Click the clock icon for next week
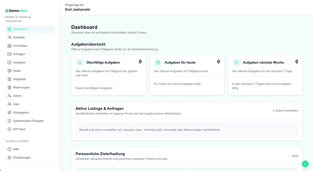 pyautogui.click(x=236, y=63)
